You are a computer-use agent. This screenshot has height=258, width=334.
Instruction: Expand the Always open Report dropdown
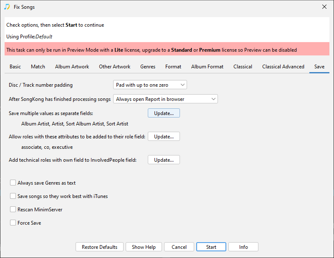(x=165, y=99)
